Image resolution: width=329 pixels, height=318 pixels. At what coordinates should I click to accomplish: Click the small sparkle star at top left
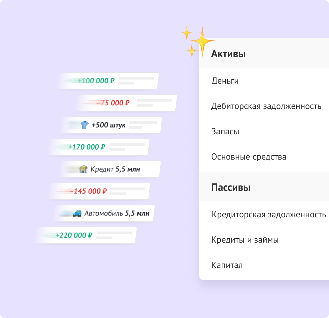point(186,33)
